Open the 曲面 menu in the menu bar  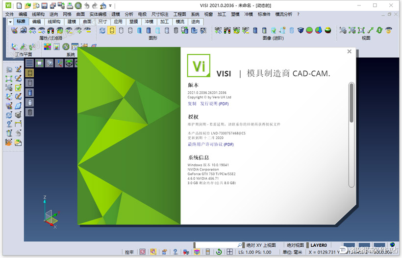click(80, 14)
